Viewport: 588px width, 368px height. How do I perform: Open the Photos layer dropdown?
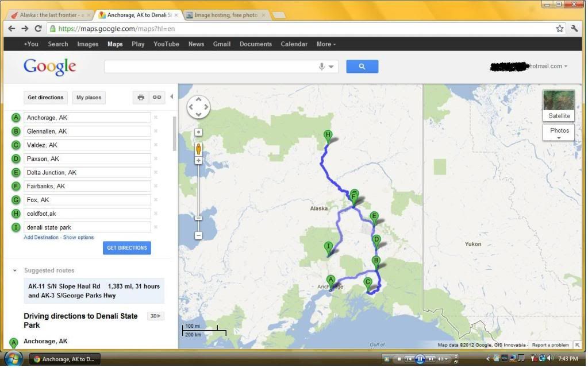[x=559, y=133]
